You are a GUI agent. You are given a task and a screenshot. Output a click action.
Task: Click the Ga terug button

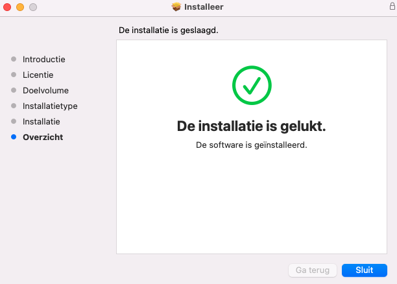pos(312,270)
